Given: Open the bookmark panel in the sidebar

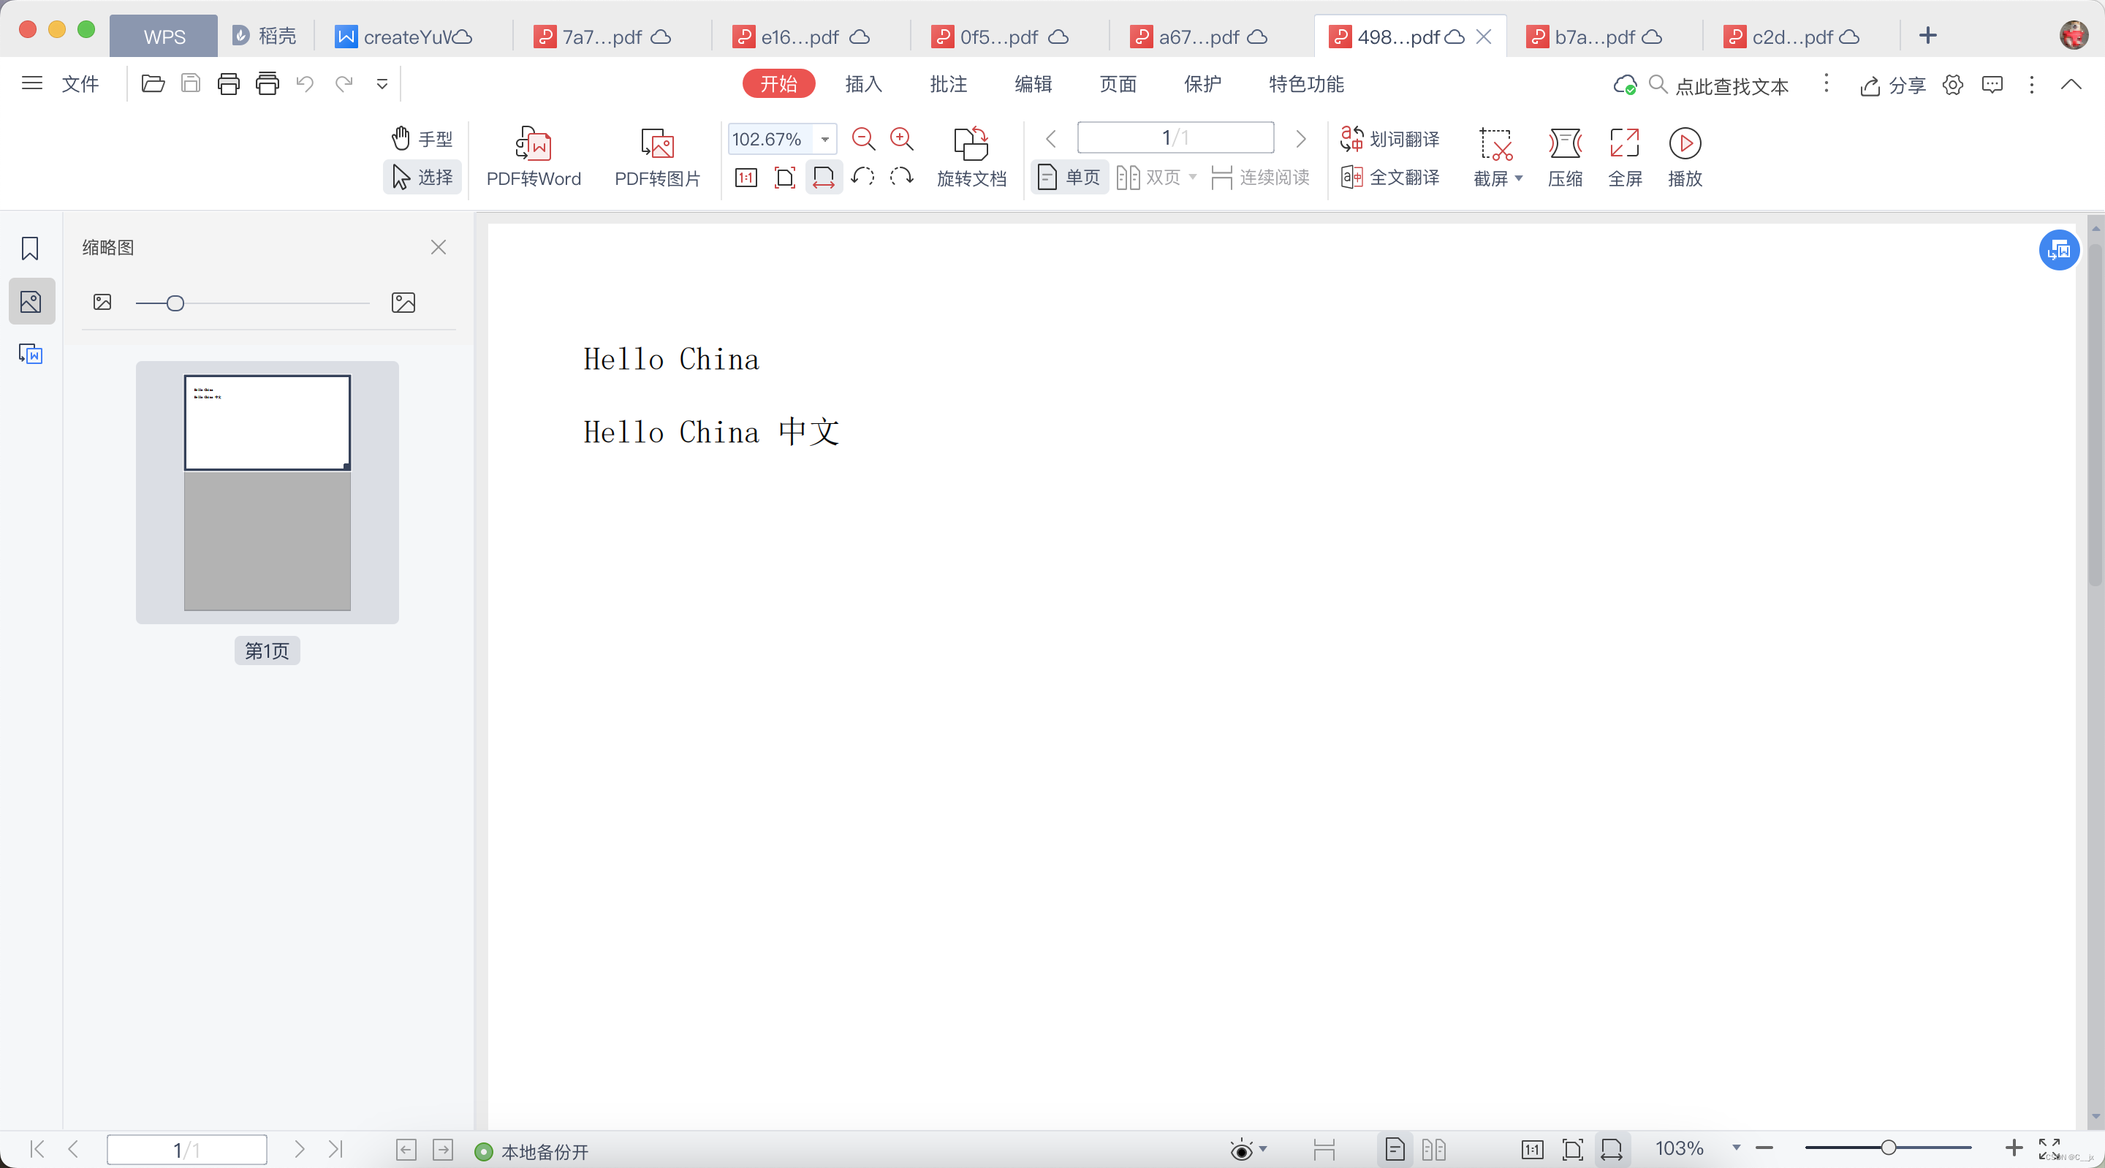Looking at the screenshot, I should click(x=30, y=249).
